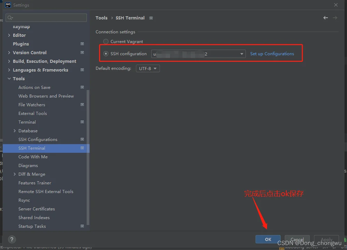This screenshot has height=250, width=347.
Task: Collapse the Tools settings section
Action: click(x=9, y=78)
